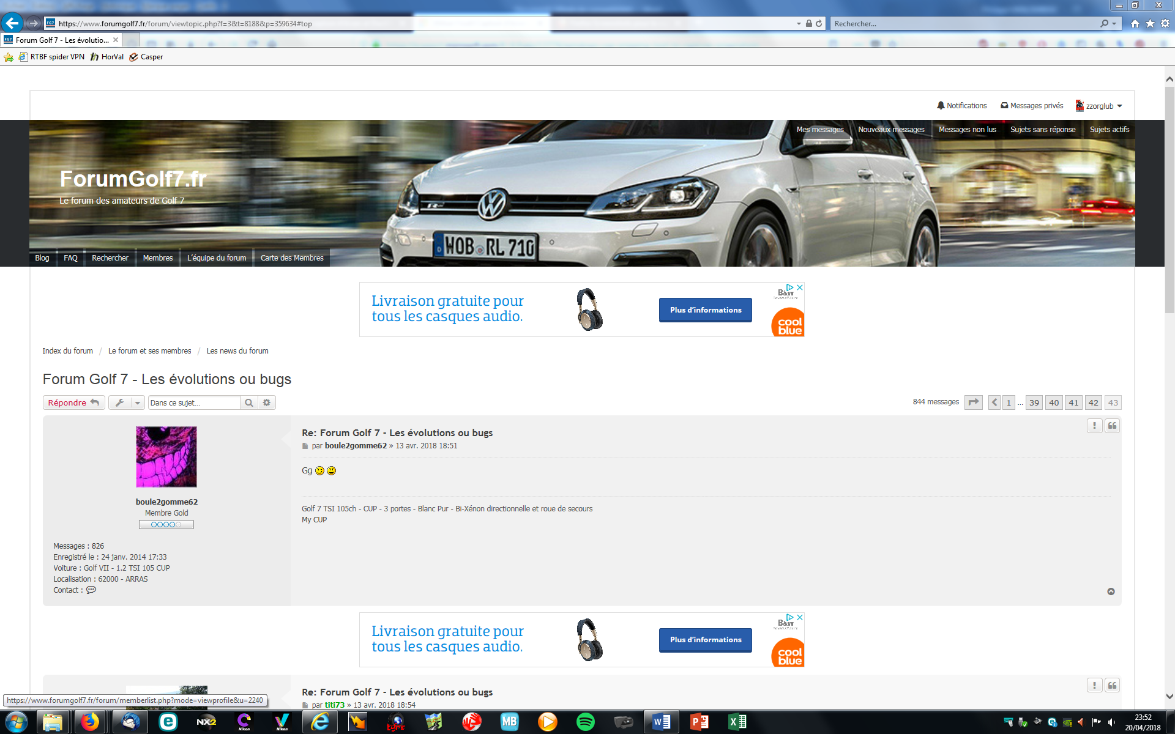Follow the 'Les news du forum' breadcrumb
Viewport: 1175px width, 734px height.
(x=237, y=351)
